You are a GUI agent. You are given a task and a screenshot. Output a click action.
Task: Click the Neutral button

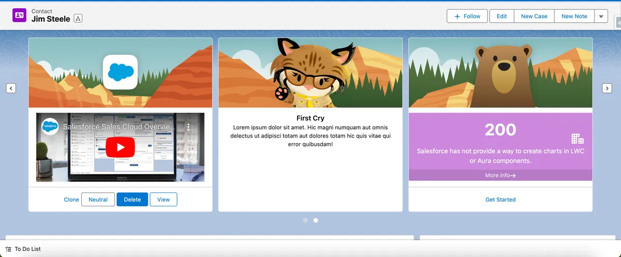click(x=98, y=200)
